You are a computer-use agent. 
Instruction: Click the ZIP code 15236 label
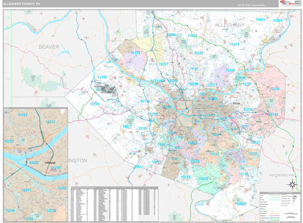(195, 161)
